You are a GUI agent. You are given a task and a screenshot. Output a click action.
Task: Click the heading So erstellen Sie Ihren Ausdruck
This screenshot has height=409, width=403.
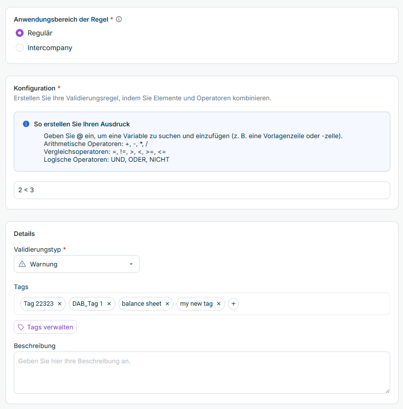[82, 124]
